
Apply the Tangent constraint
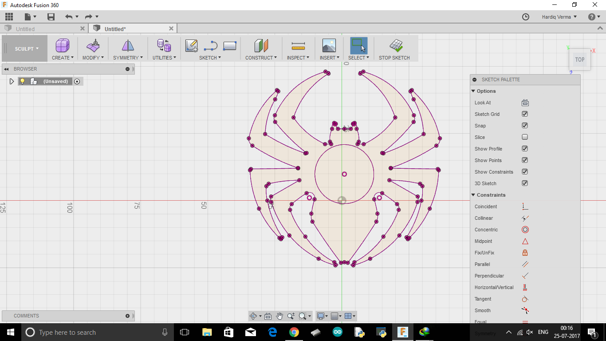(525, 299)
